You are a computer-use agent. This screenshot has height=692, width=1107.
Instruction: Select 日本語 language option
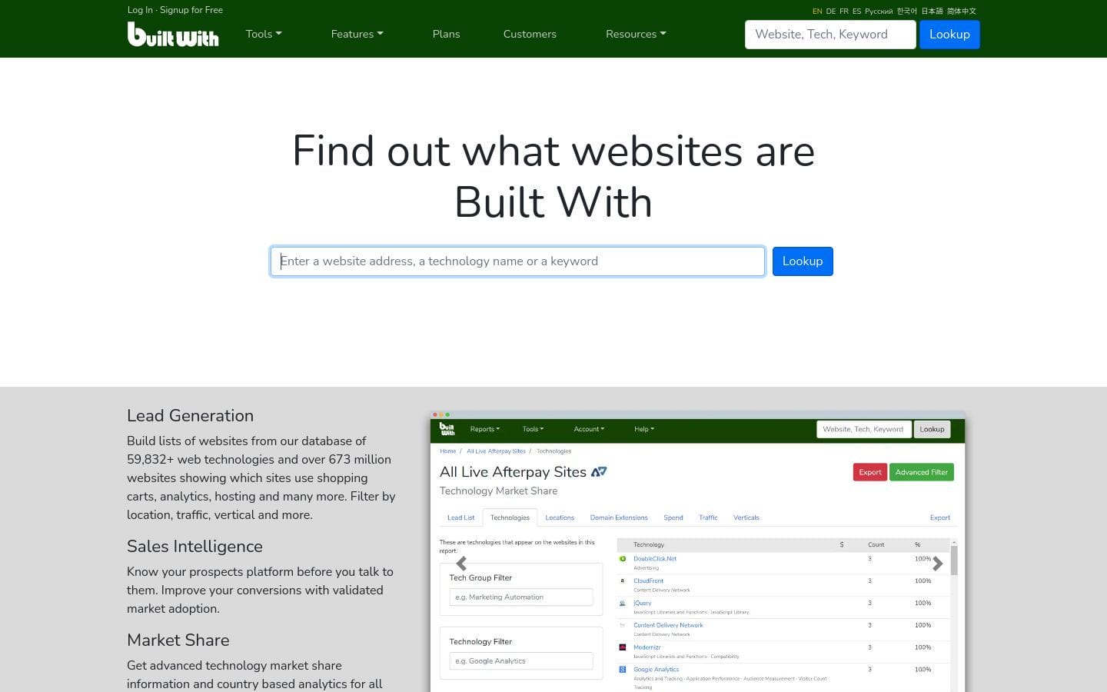point(932,12)
